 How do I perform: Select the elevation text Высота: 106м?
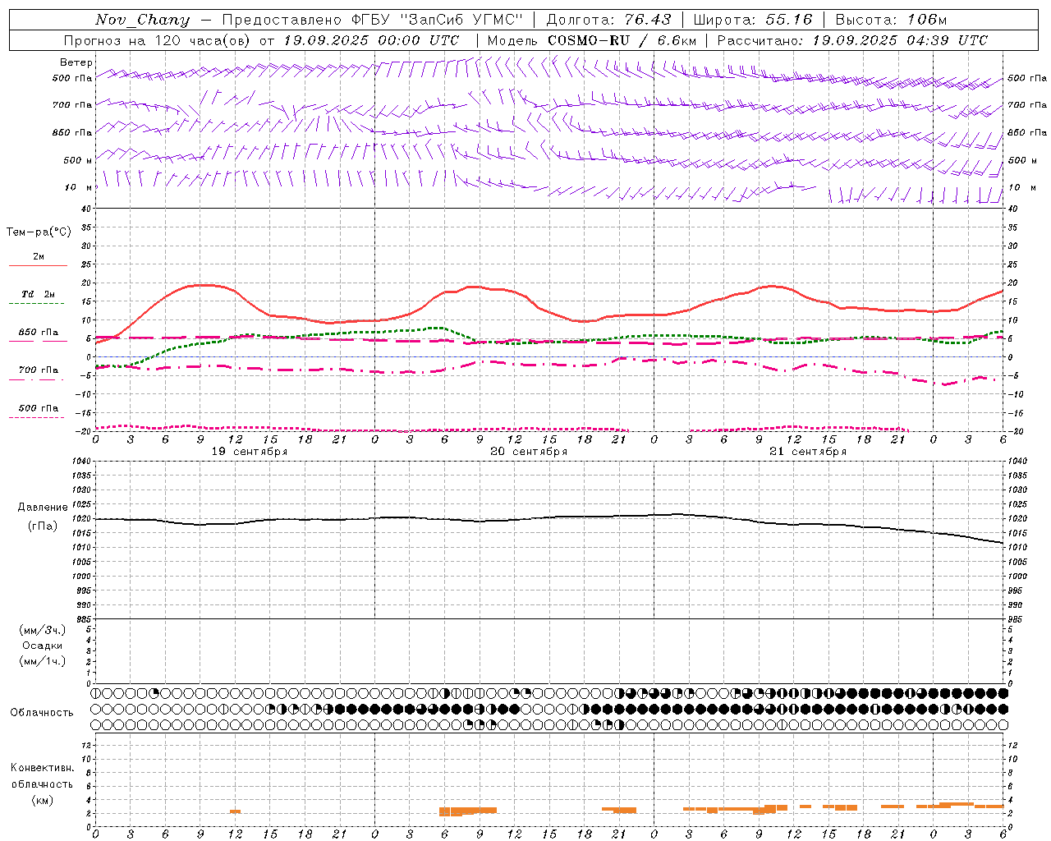(891, 20)
